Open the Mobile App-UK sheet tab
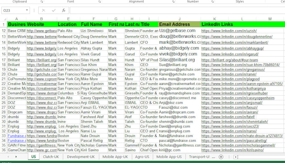 coord(115,157)
